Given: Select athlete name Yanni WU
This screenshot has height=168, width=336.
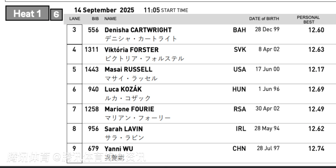Looking at the screenshot, I should 119,149.
